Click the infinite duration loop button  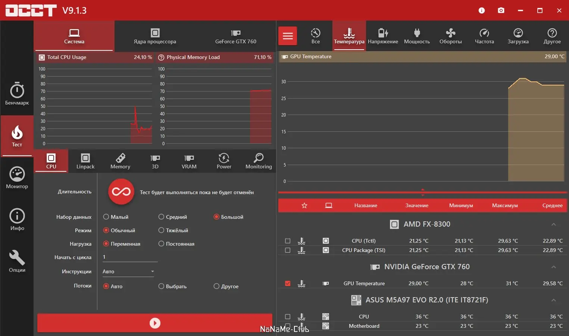[121, 192]
